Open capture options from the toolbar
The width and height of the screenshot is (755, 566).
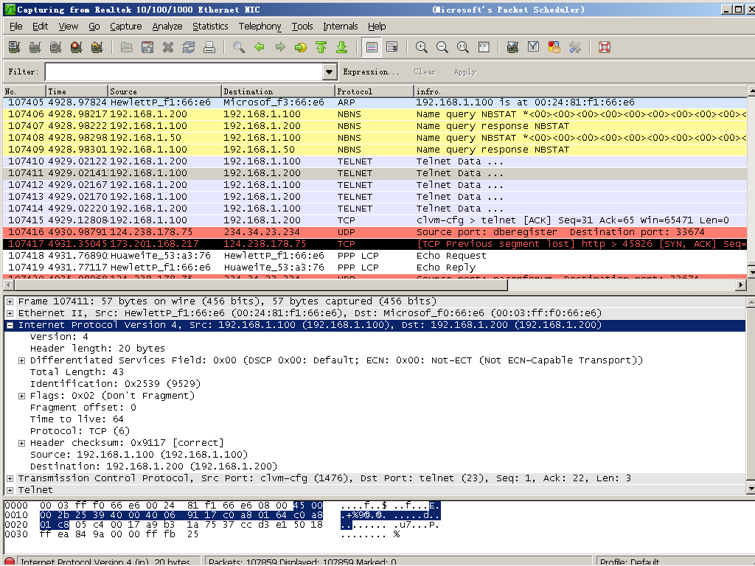click(35, 47)
